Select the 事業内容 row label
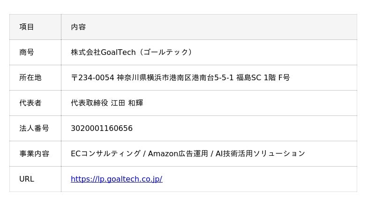The width and height of the screenshot is (375, 206). [34, 153]
